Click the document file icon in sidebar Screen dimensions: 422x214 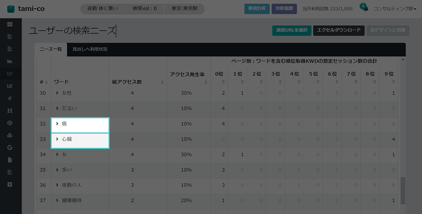coord(10,160)
